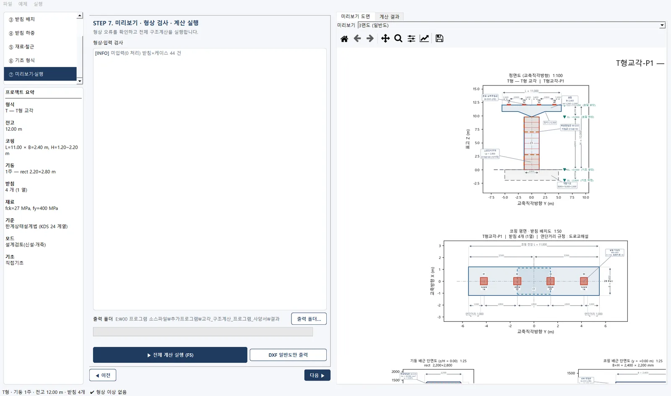
Task: Switch to 계산 결과 tab
Action: click(389, 17)
